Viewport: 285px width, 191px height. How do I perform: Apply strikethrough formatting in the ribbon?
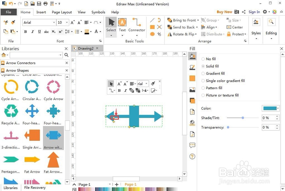(46, 32)
